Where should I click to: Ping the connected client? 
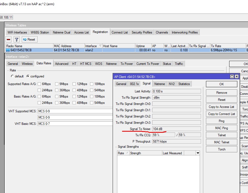coord(221,121)
